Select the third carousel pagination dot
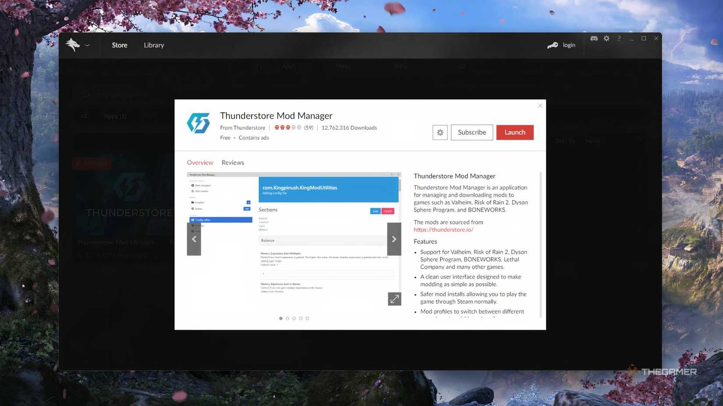The height and width of the screenshot is (406, 723). [x=294, y=318]
